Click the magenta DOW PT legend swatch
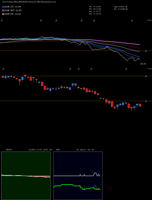Viewport: 152px width, 200px height. click(x=3, y=14)
